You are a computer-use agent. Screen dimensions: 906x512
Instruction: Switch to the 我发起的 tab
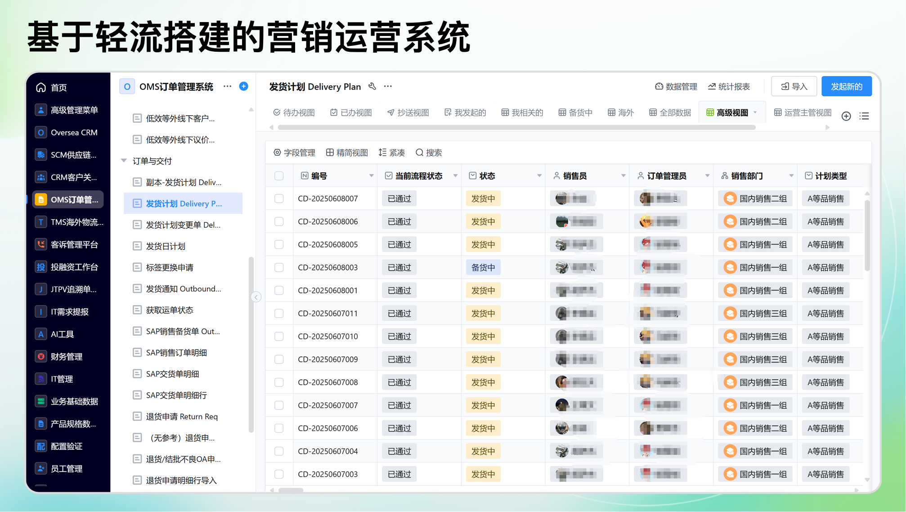(465, 112)
